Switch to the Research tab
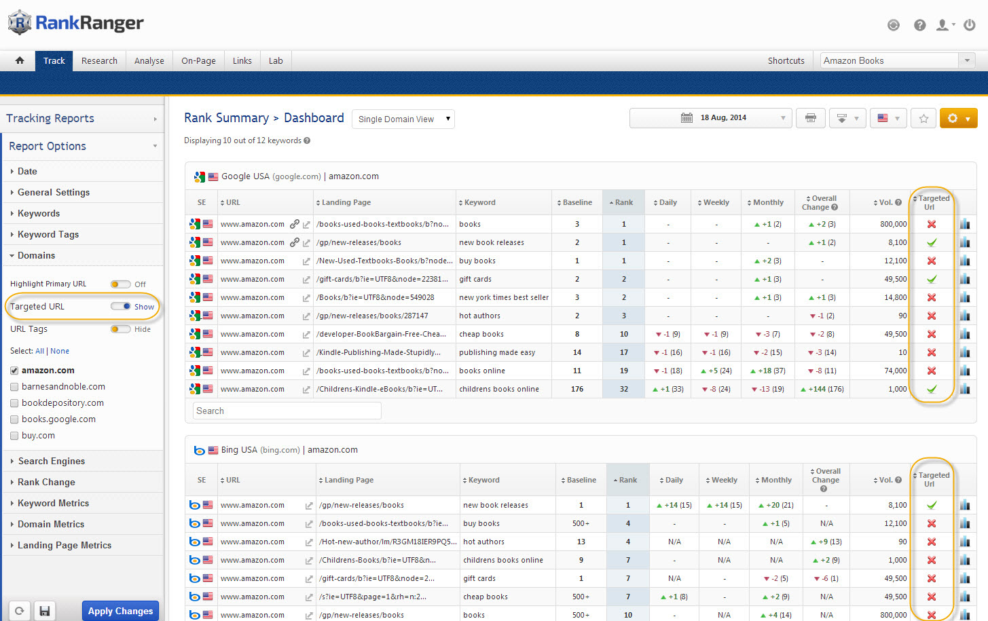Screen dimensions: 988x621 (x=99, y=60)
